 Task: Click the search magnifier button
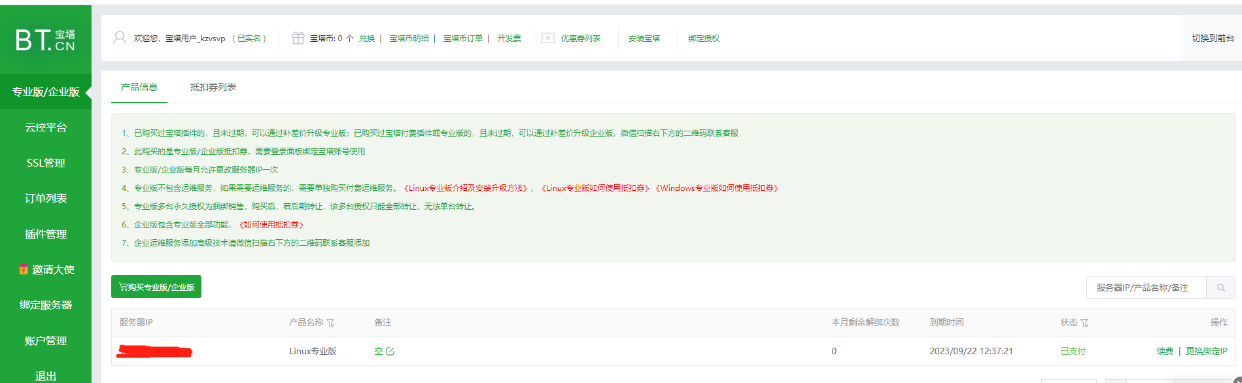(1220, 288)
